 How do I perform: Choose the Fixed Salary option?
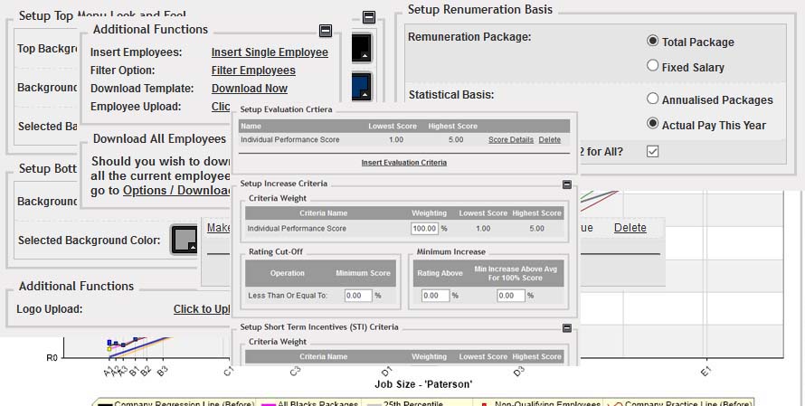coord(653,66)
